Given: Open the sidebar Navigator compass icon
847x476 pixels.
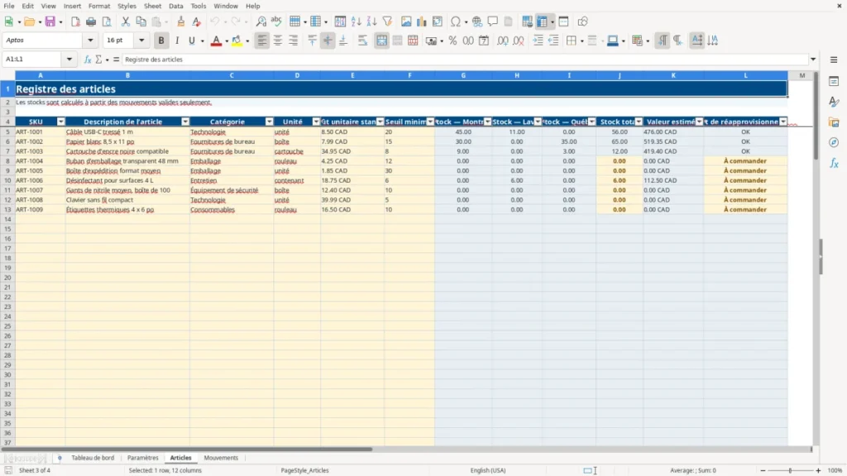Looking at the screenshot, I should tap(834, 142).
